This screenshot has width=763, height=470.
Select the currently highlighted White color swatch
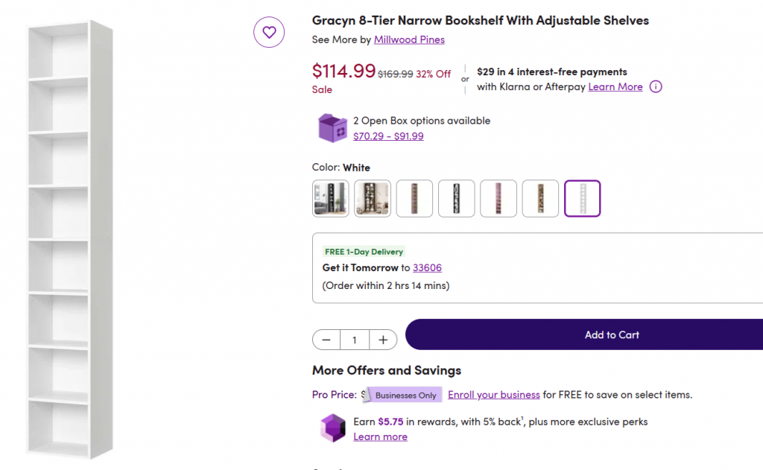click(582, 199)
